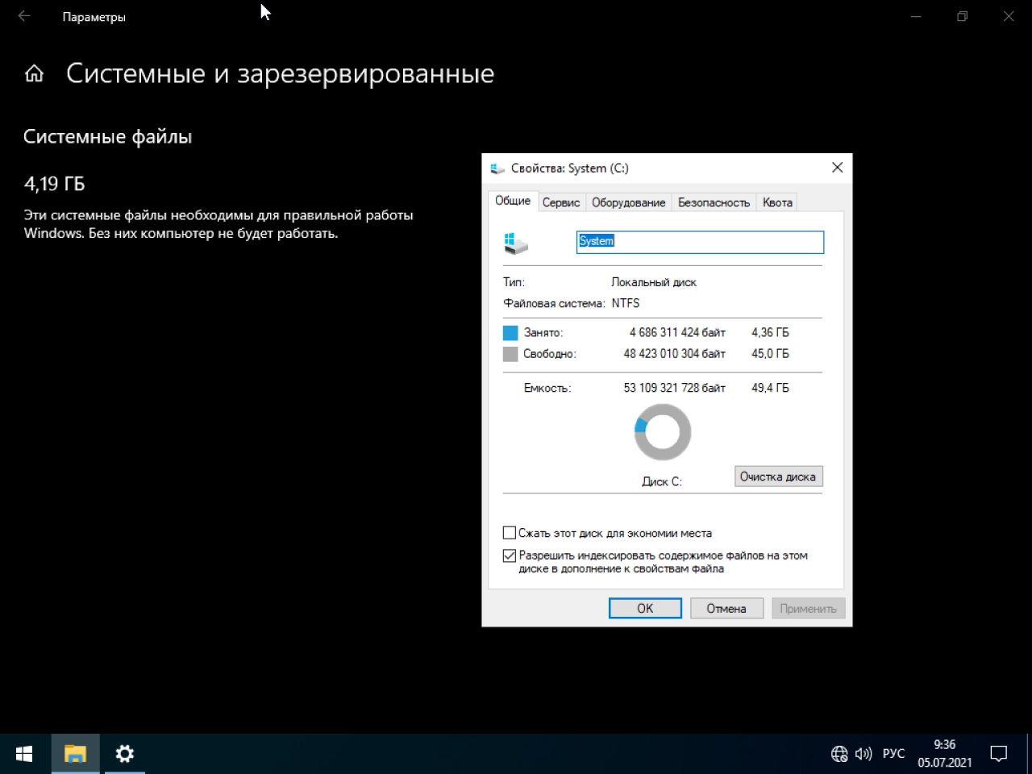This screenshot has width=1032, height=774.
Task: Click the Очистка диска button
Action: pos(778,476)
